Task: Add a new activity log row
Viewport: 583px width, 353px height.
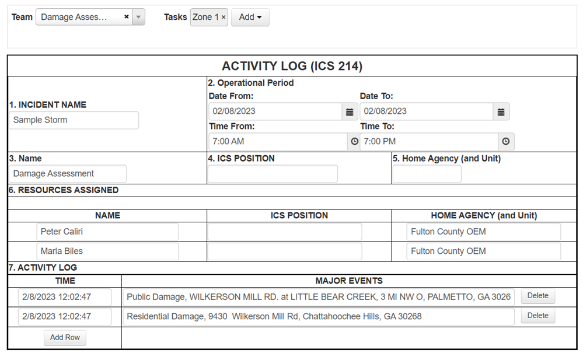Action: tap(65, 337)
